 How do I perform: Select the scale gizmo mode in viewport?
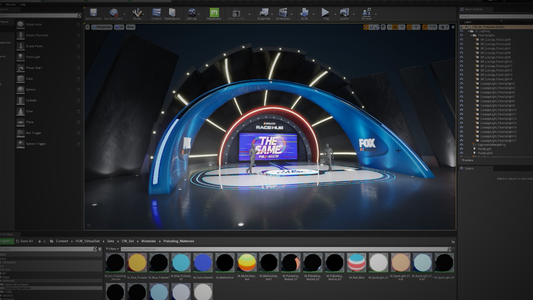coord(377,27)
